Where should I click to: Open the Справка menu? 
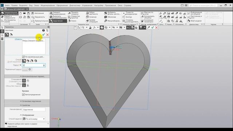point(127,5)
